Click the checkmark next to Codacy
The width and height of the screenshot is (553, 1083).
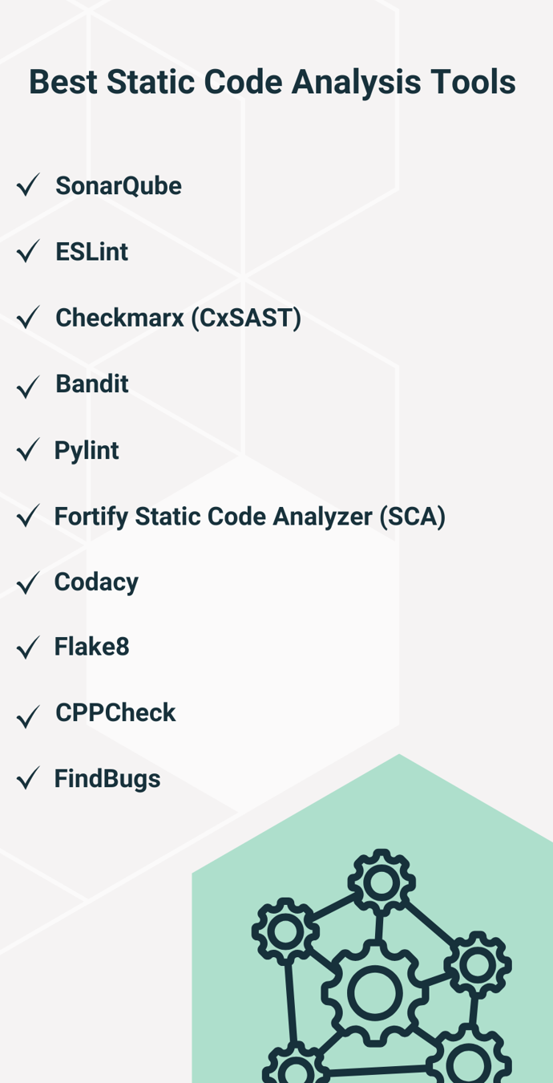tap(28, 583)
